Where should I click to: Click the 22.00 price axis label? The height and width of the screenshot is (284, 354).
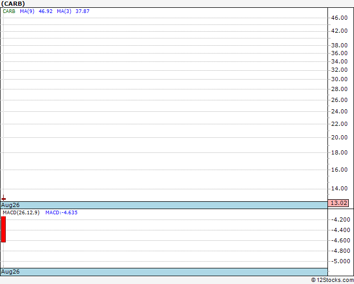pyautogui.click(x=339, y=124)
